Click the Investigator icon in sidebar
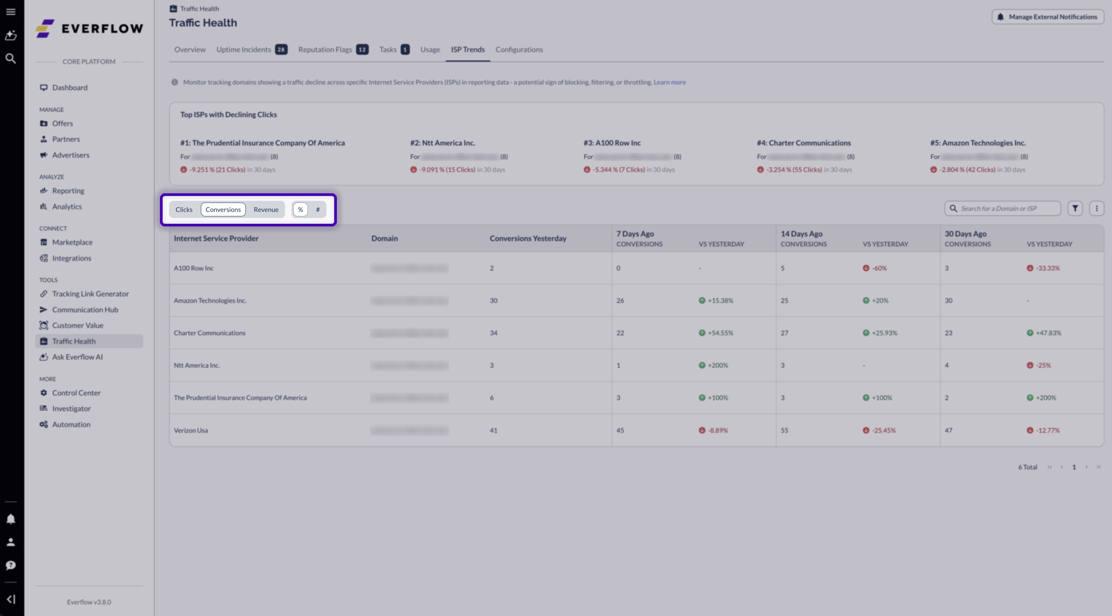This screenshot has width=1112, height=616. coord(43,408)
